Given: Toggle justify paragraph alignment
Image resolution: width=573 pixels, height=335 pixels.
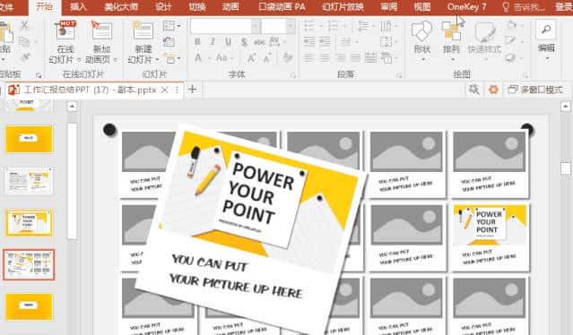Looking at the screenshot, I should (x=355, y=57).
